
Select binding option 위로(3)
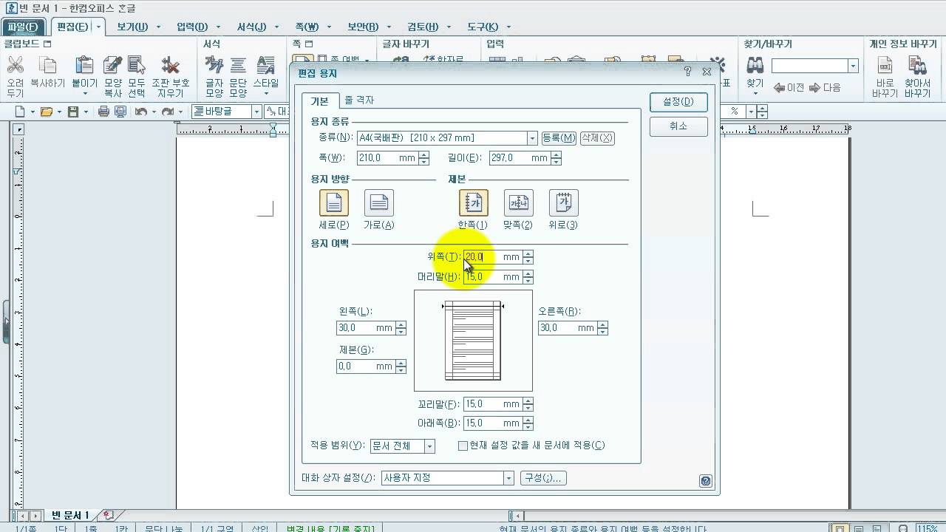pyautogui.click(x=563, y=202)
